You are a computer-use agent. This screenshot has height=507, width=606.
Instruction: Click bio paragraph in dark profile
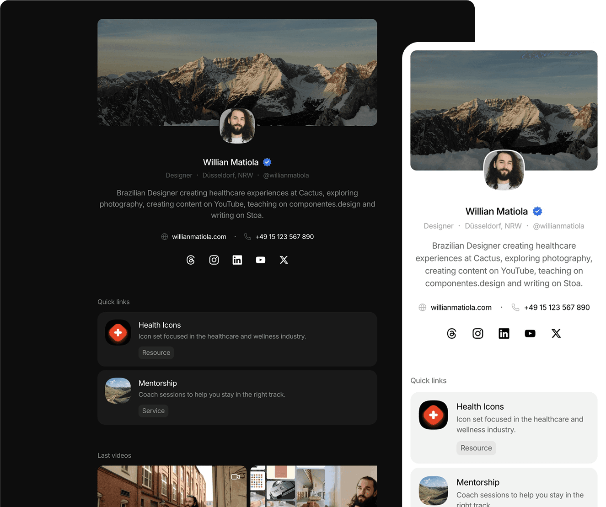point(237,204)
